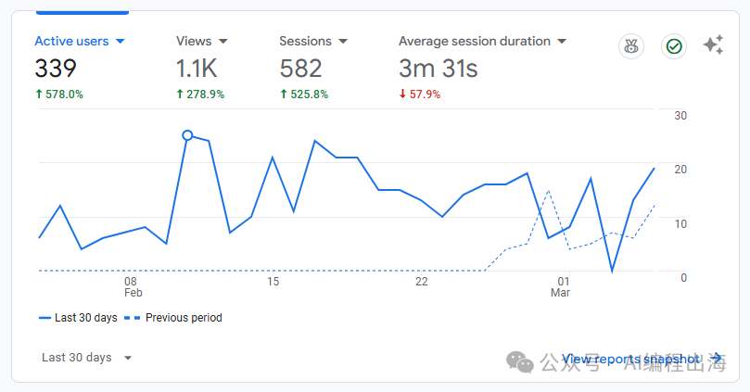Click the arrow beside View reports snapshot

pos(716,358)
